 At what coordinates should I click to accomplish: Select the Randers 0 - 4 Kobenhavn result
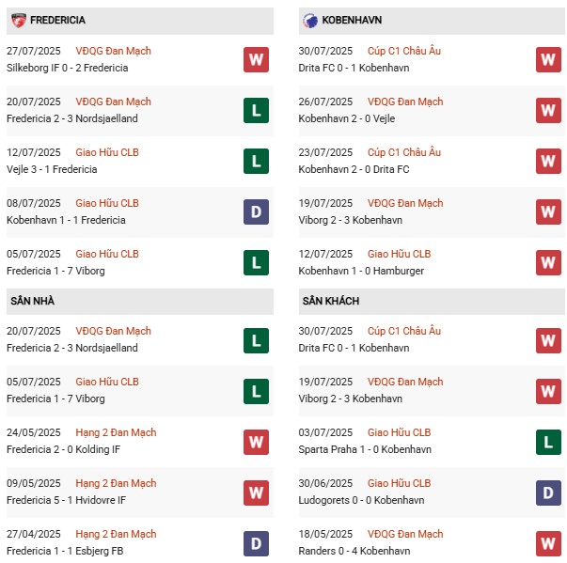[358, 551]
